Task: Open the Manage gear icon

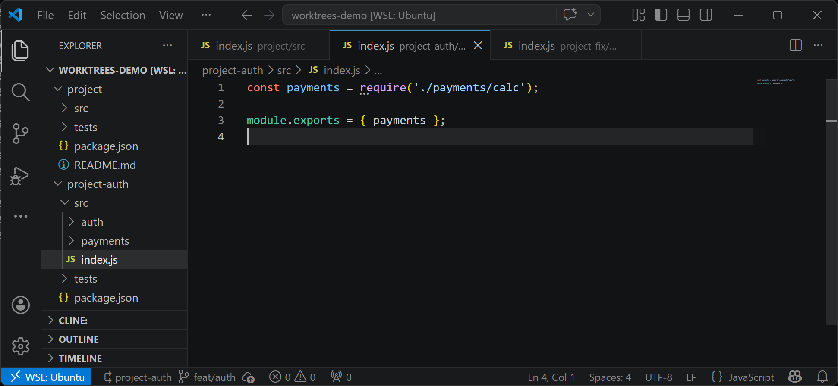Action: tap(20, 346)
